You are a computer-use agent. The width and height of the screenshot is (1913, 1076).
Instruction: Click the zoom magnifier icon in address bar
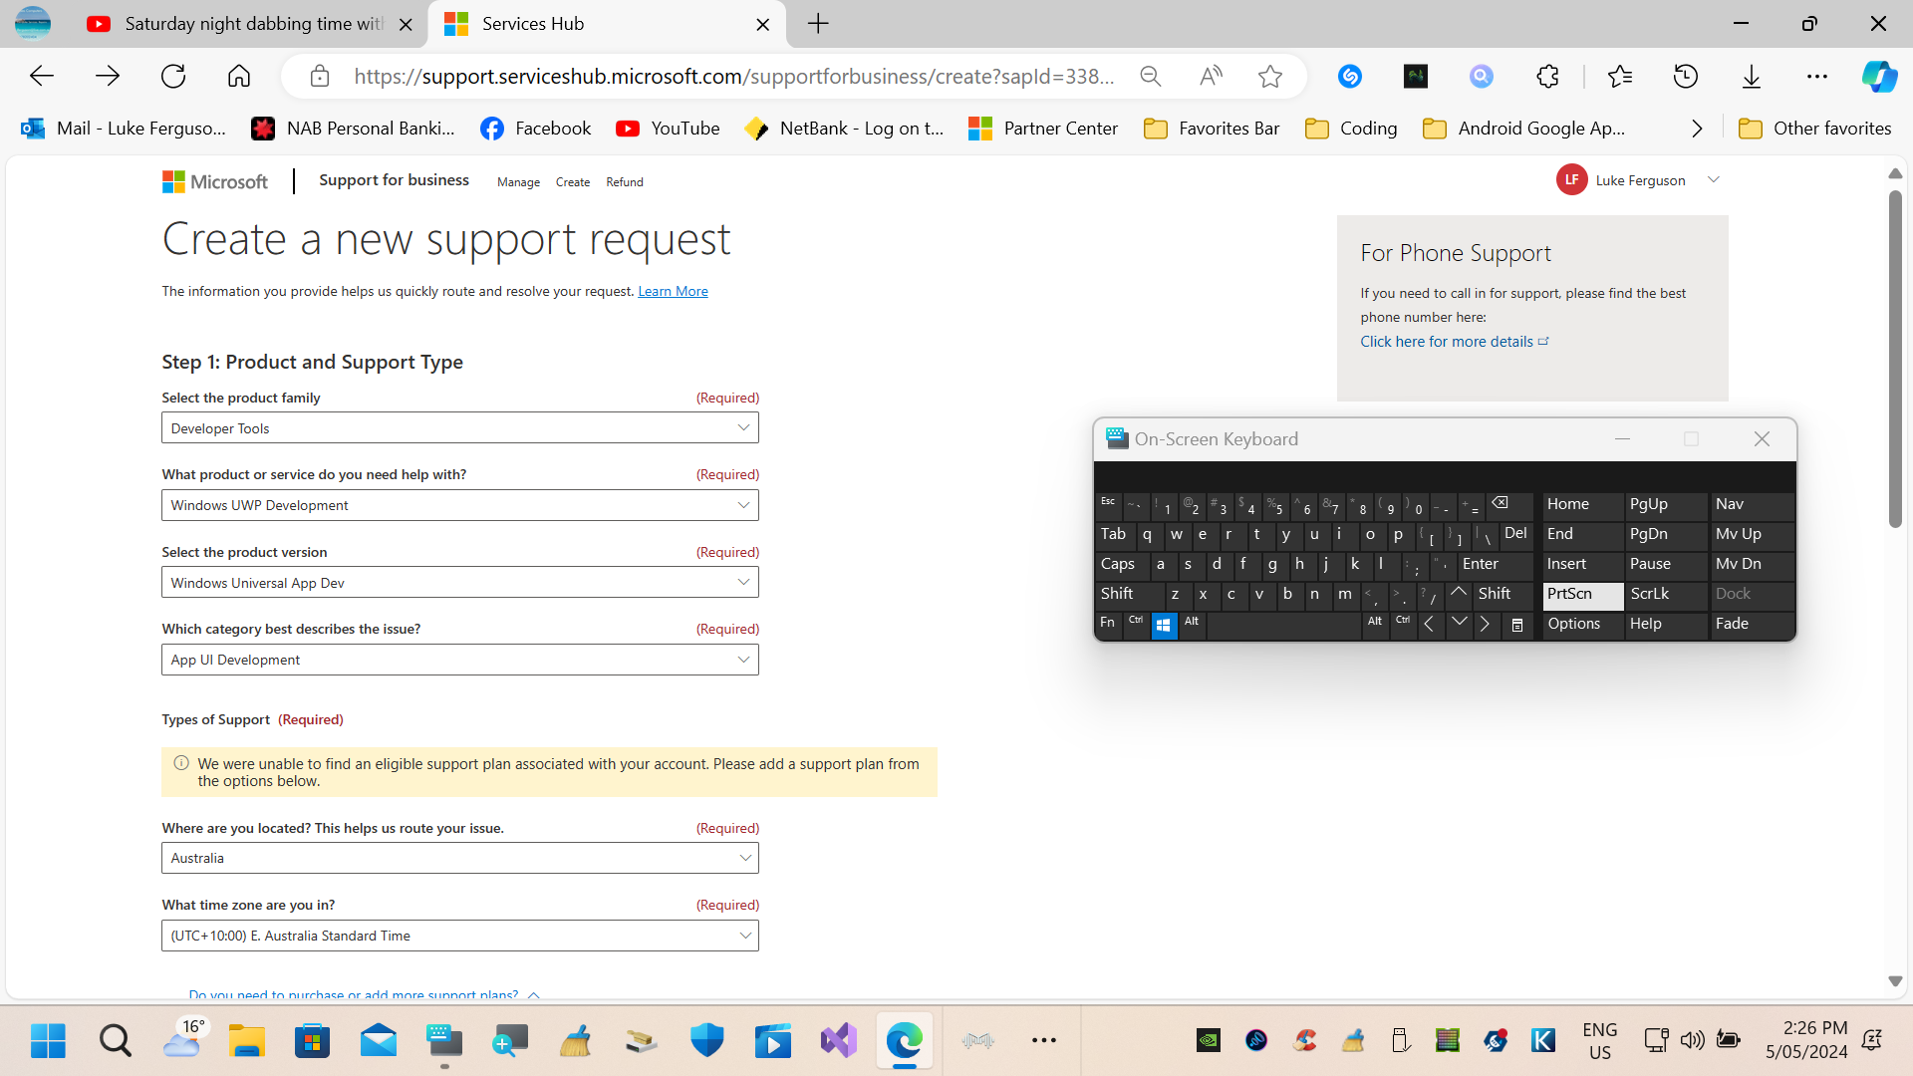coord(1150,77)
